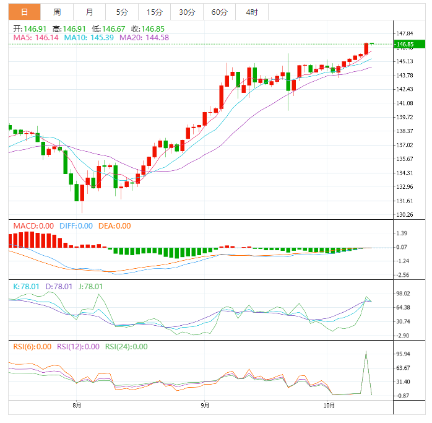Click the RSI(6):0.00 label
Image resolution: width=432 pixels, height=423 pixels.
(32, 347)
